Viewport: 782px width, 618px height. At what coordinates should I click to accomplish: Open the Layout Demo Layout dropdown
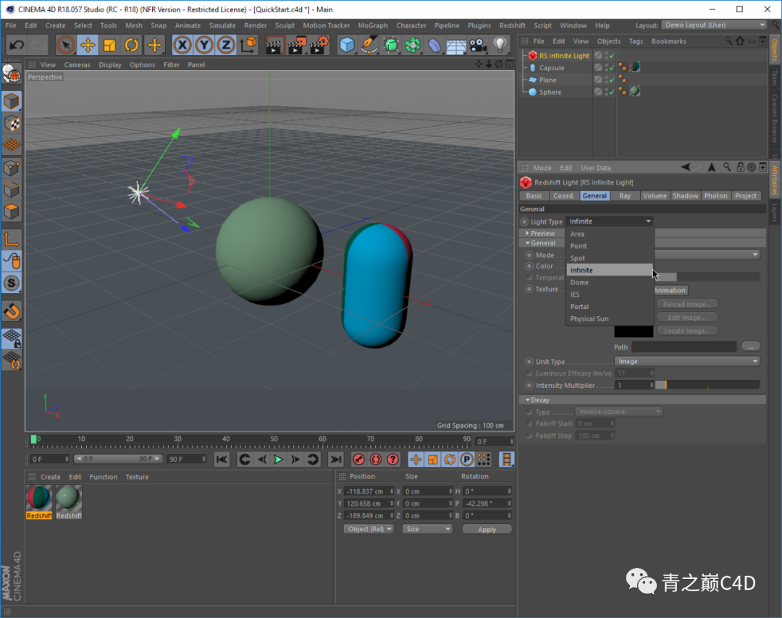(x=714, y=25)
